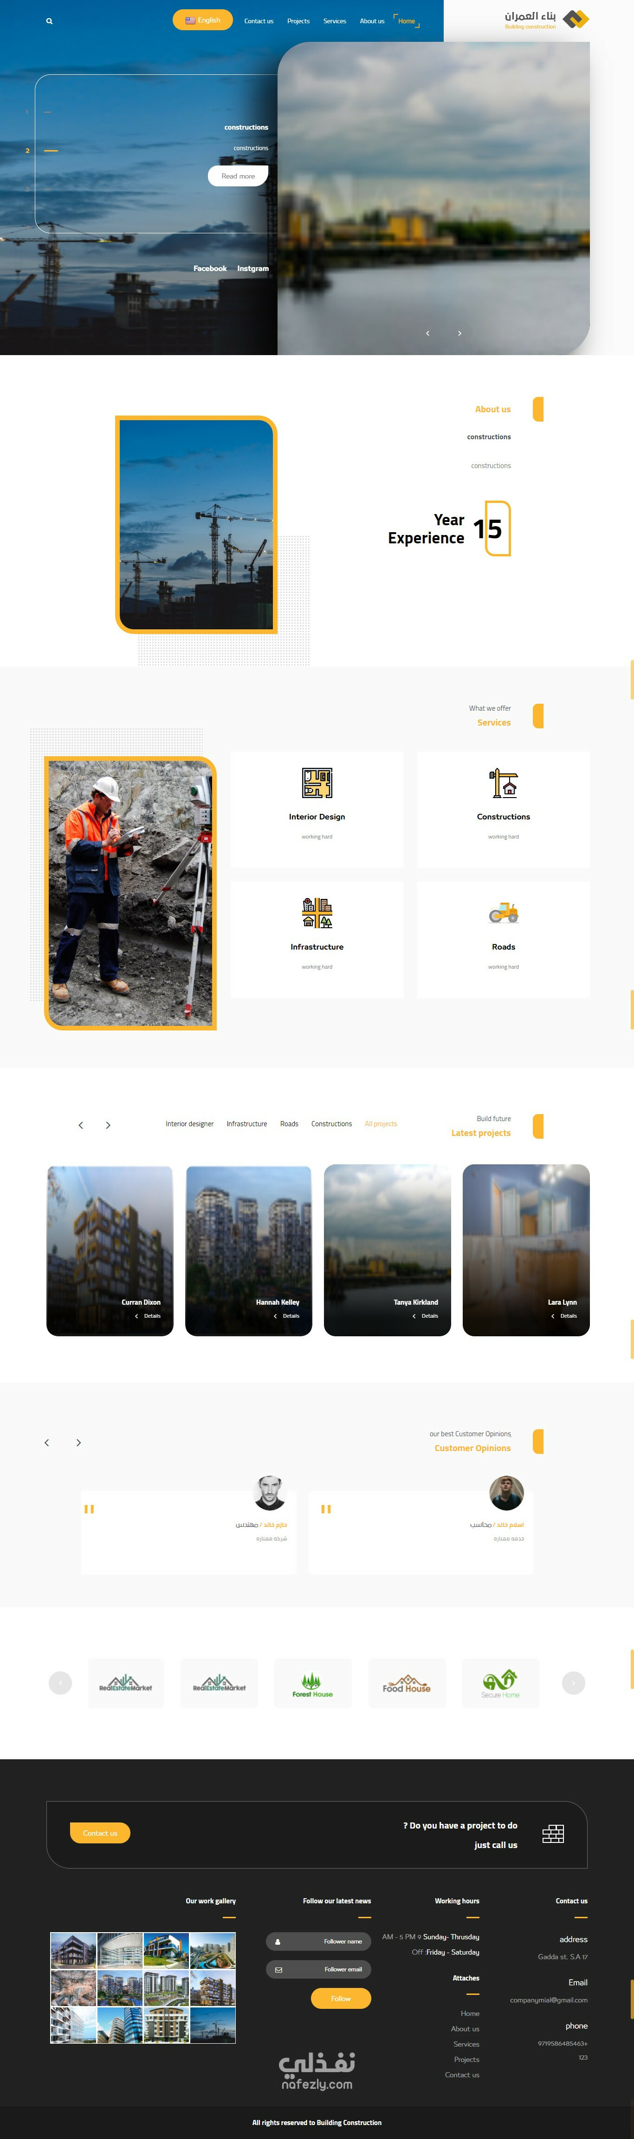The width and height of the screenshot is (634, 2139).
Task: Click the Constructions crane house icon
Action: coord(503,783)
